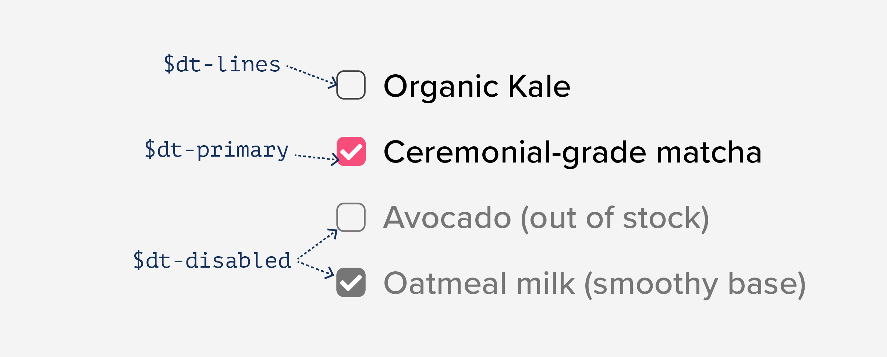This screenshot has width=887, height=357.
Task: Select the $dt-disabled annotation text
Action: pos(212,260)
